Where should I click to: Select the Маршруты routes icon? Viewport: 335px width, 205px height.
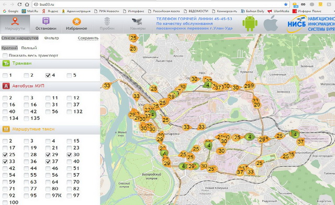pyautogui.click(x=15, y=21)
